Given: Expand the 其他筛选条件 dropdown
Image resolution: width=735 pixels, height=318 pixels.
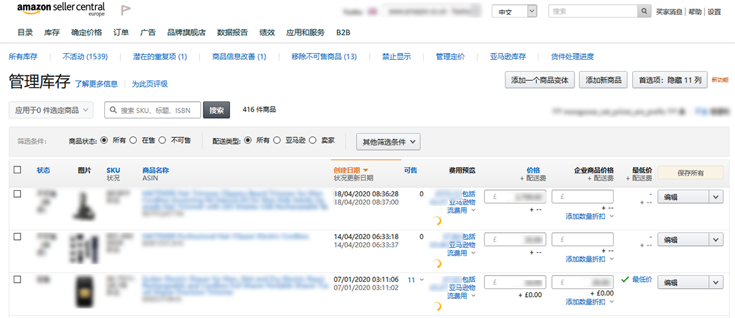Looking at the screenshot, I should tap(389, 142).
